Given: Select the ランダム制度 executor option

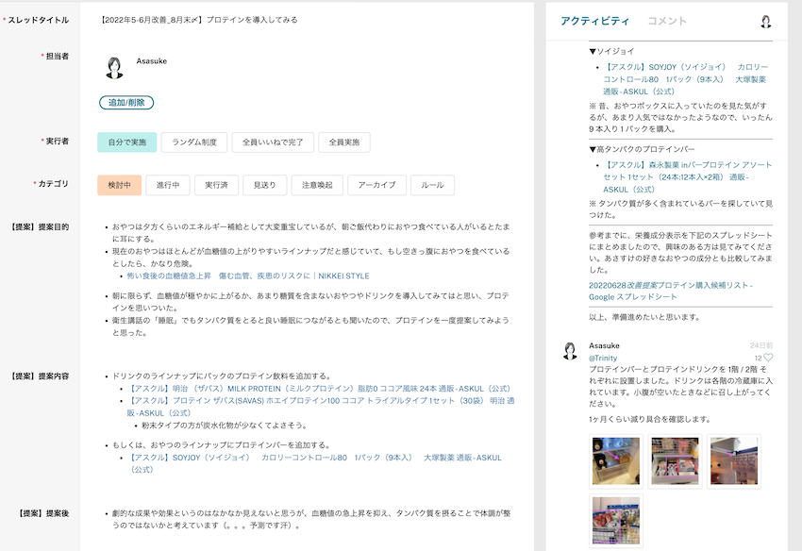Looking at the screenshot, I should (x=194, y=142).
